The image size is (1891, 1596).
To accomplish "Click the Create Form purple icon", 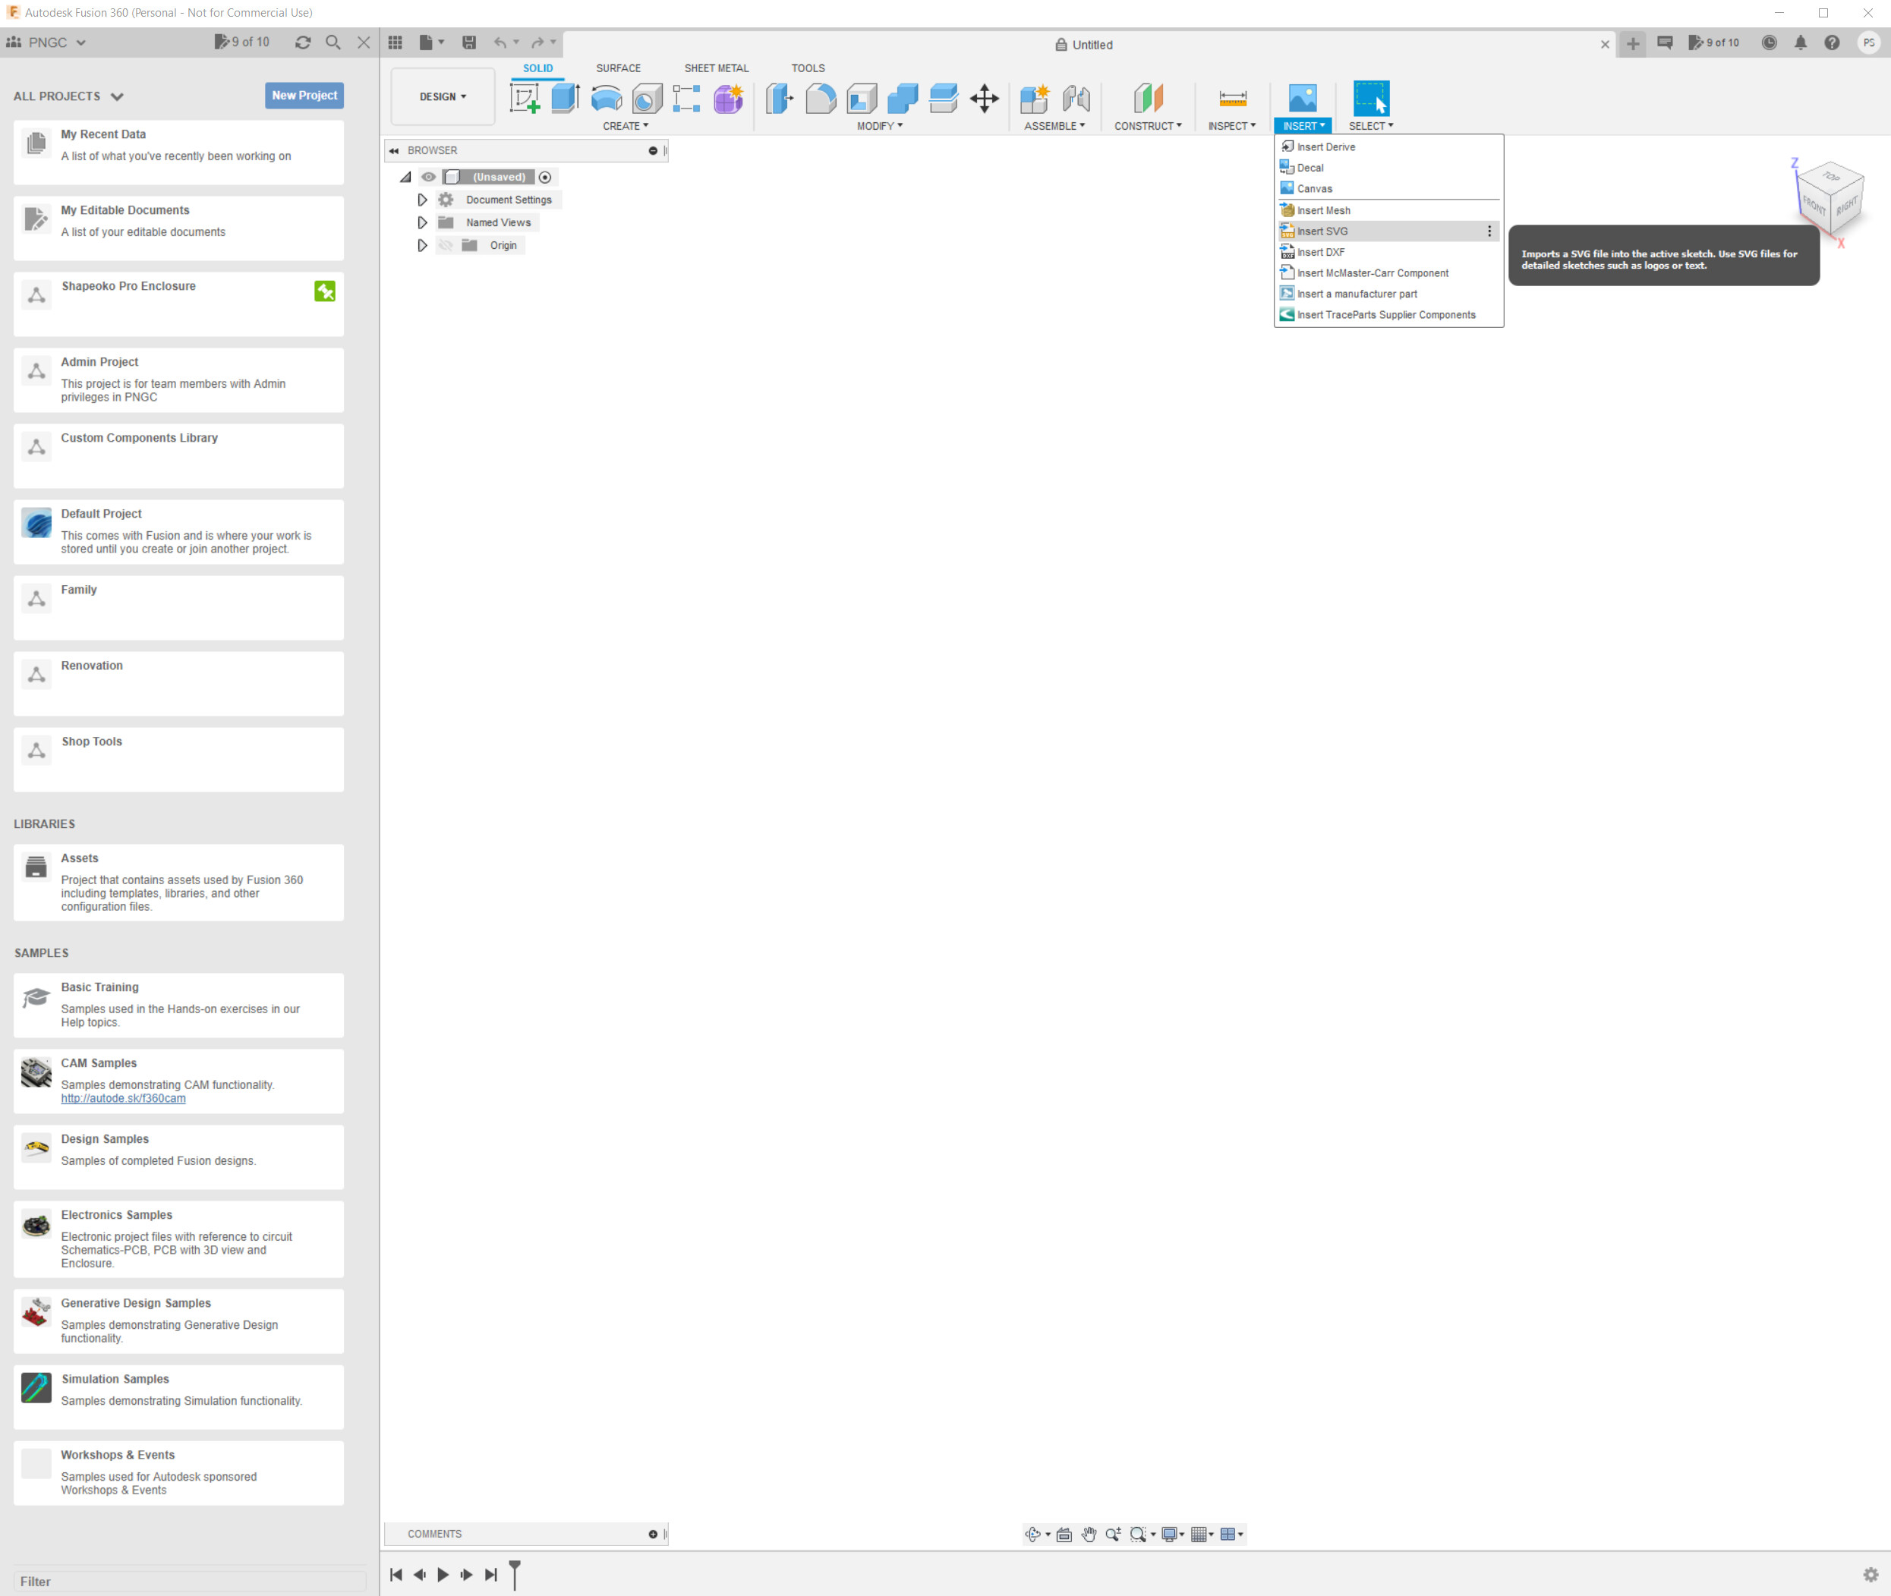I will [728, 98].
